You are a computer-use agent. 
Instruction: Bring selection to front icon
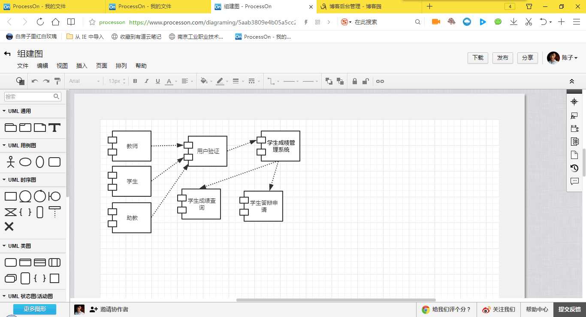tap(329, 81)
